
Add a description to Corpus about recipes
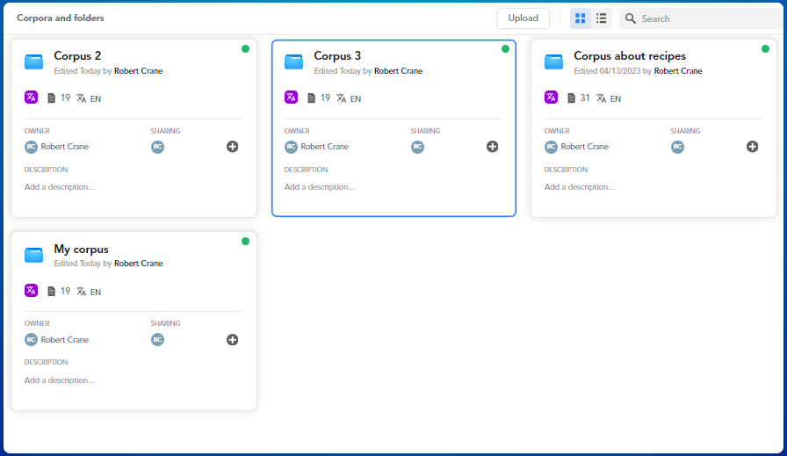pyautogui.click(x=580, y=187)
